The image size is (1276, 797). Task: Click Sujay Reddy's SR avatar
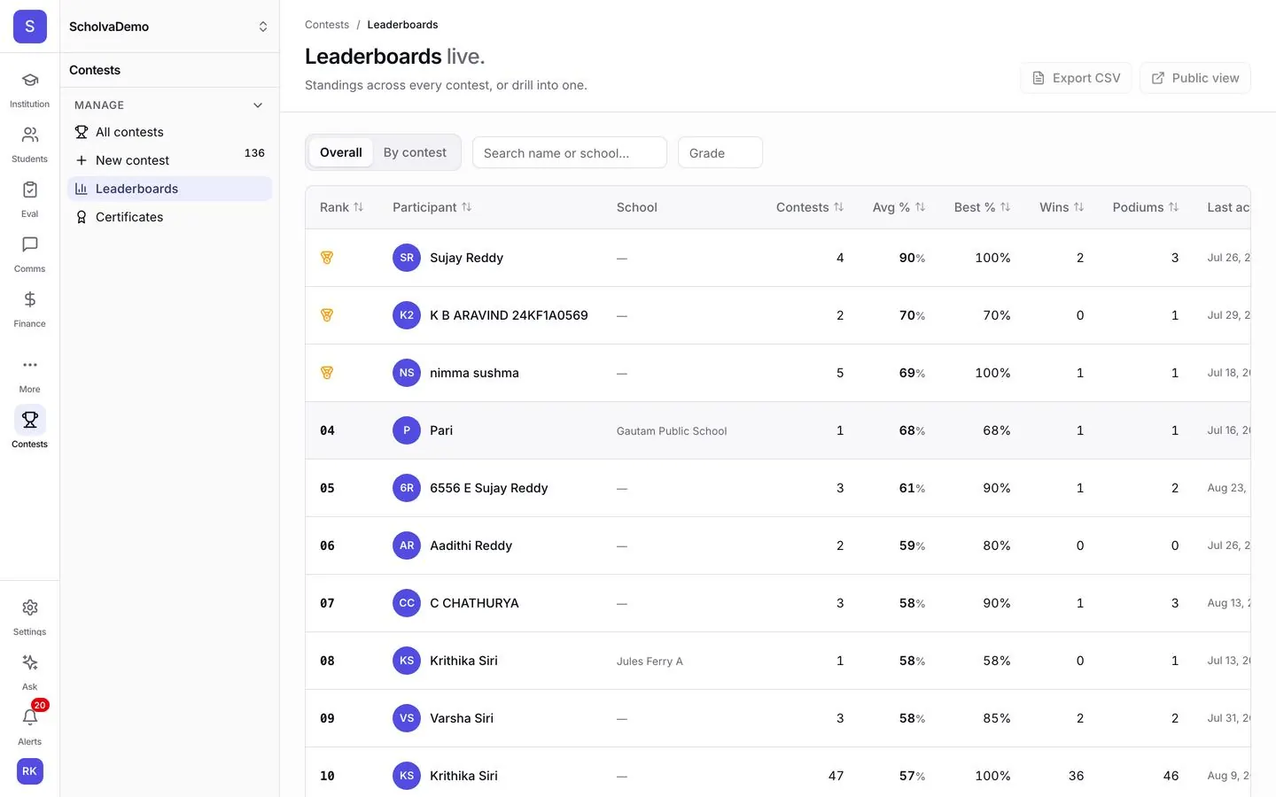point(407,258)
